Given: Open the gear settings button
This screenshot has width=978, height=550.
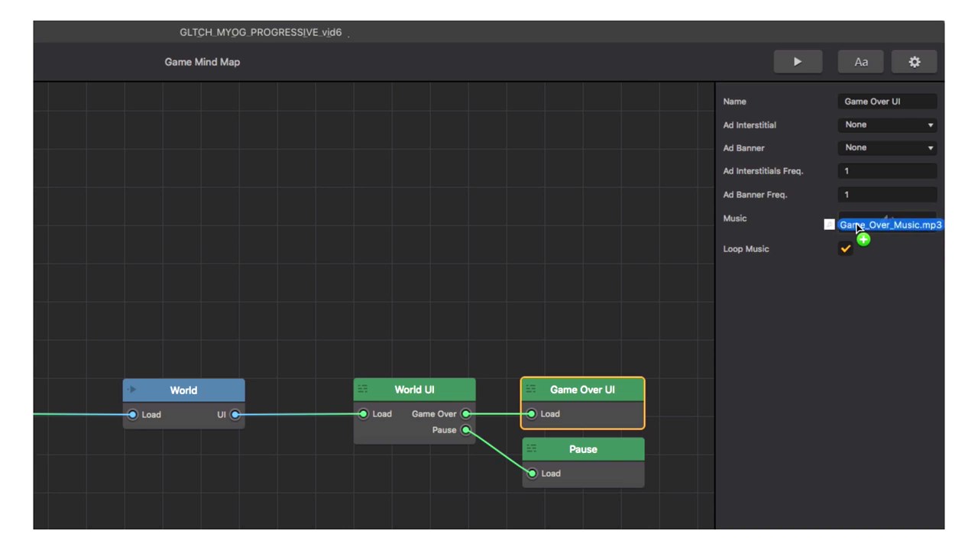Looking at the screenshot, I should tap(914, 62).
